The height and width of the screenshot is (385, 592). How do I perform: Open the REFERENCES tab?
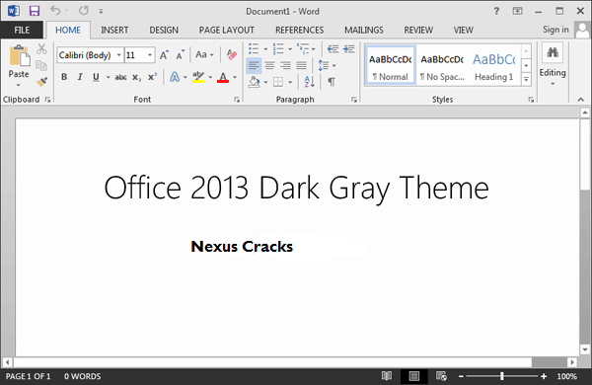point(299,30)
